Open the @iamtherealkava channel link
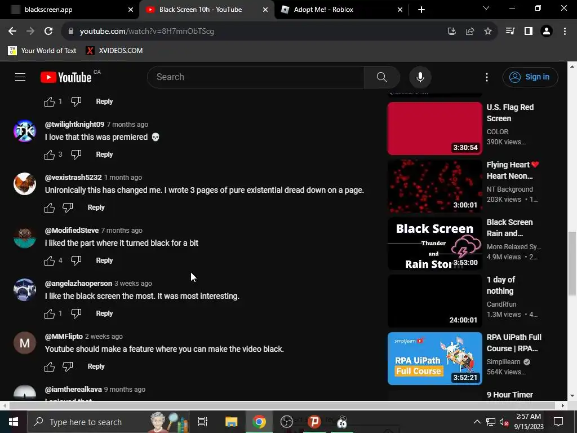The image size is (577, 433). (73, 389)
